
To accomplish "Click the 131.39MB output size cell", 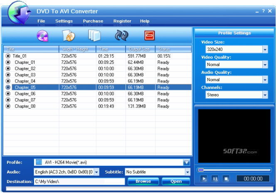I will coord(137,106).
